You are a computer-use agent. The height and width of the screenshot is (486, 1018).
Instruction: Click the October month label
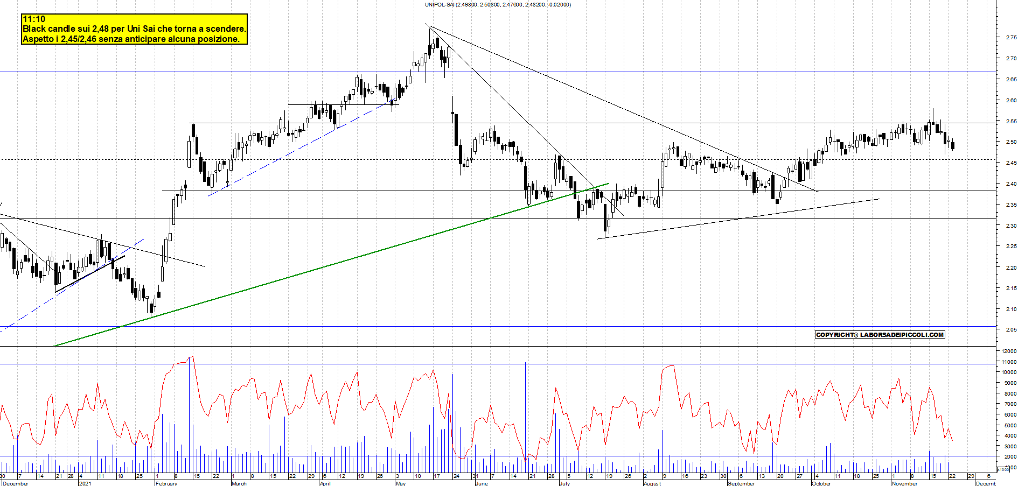pyautogui.click(x=821, y=483)
